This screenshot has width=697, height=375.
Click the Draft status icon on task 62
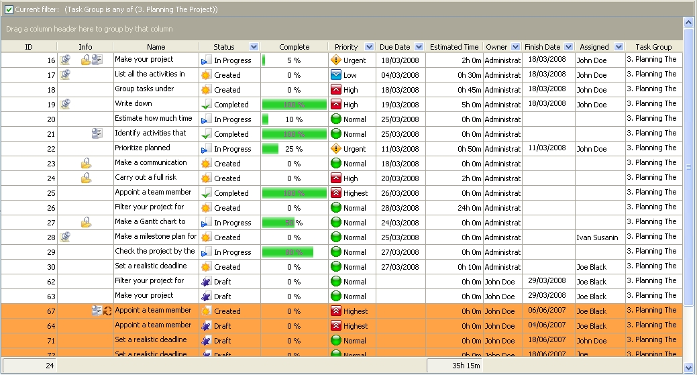pos(206,282)
